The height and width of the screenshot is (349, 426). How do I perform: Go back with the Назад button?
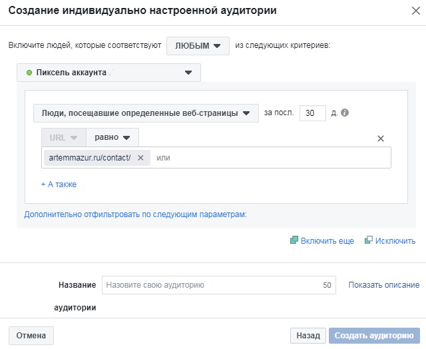point(308,336)
